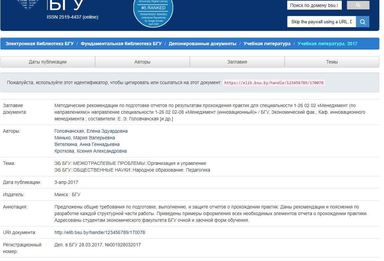Click the 'Заглавие документа:' label

[x=15, y=109]
